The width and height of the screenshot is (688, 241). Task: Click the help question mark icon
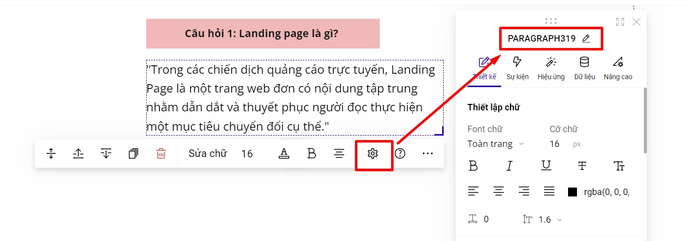coord(400,154)
